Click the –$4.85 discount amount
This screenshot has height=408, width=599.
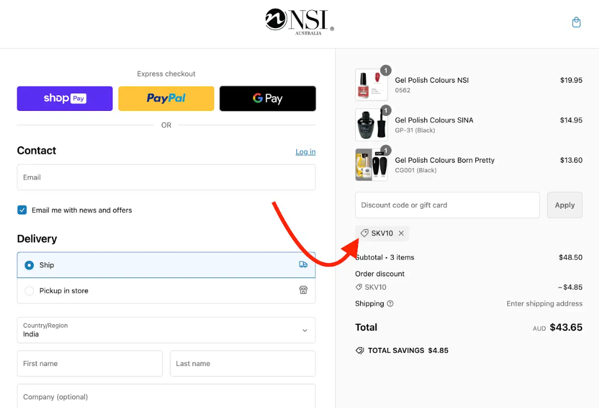[570, 287]
